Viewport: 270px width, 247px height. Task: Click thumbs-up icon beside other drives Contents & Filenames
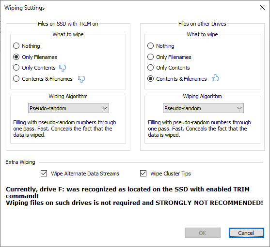coord(215,78)
